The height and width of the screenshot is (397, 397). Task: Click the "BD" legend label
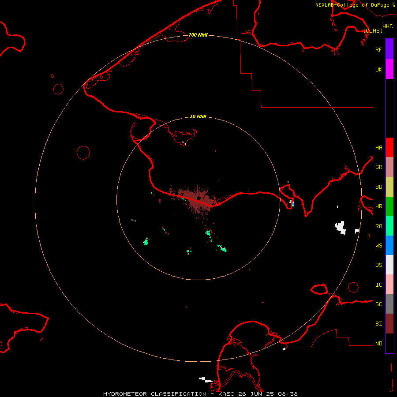coord(378,187)
